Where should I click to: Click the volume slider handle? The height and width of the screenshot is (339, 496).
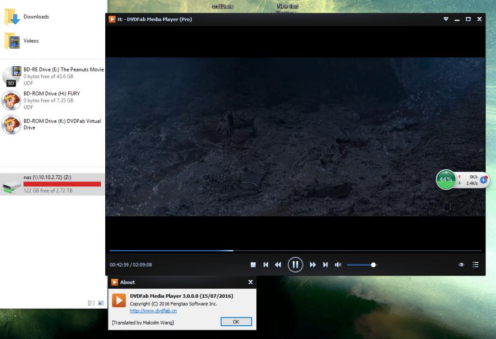[373, 265]
